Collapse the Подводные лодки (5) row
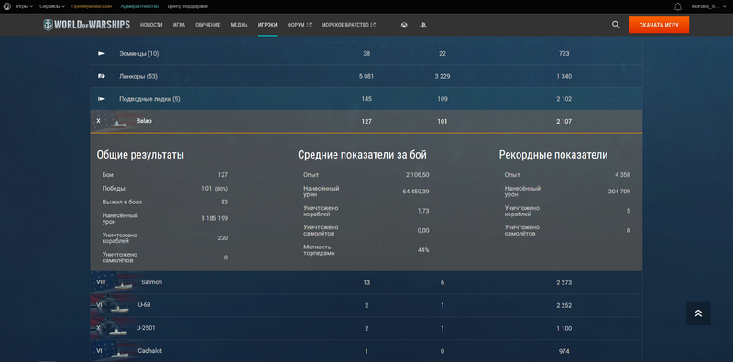This screenshot has height=362, width=733. 366,99
